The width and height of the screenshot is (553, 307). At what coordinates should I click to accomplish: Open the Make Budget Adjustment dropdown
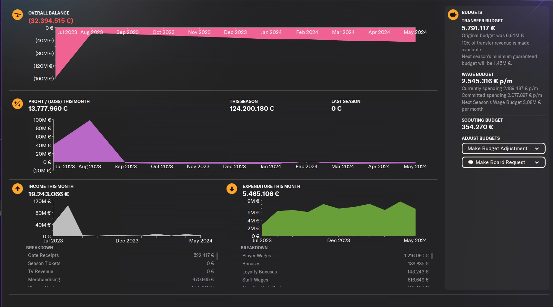click(x=503, y=148)
